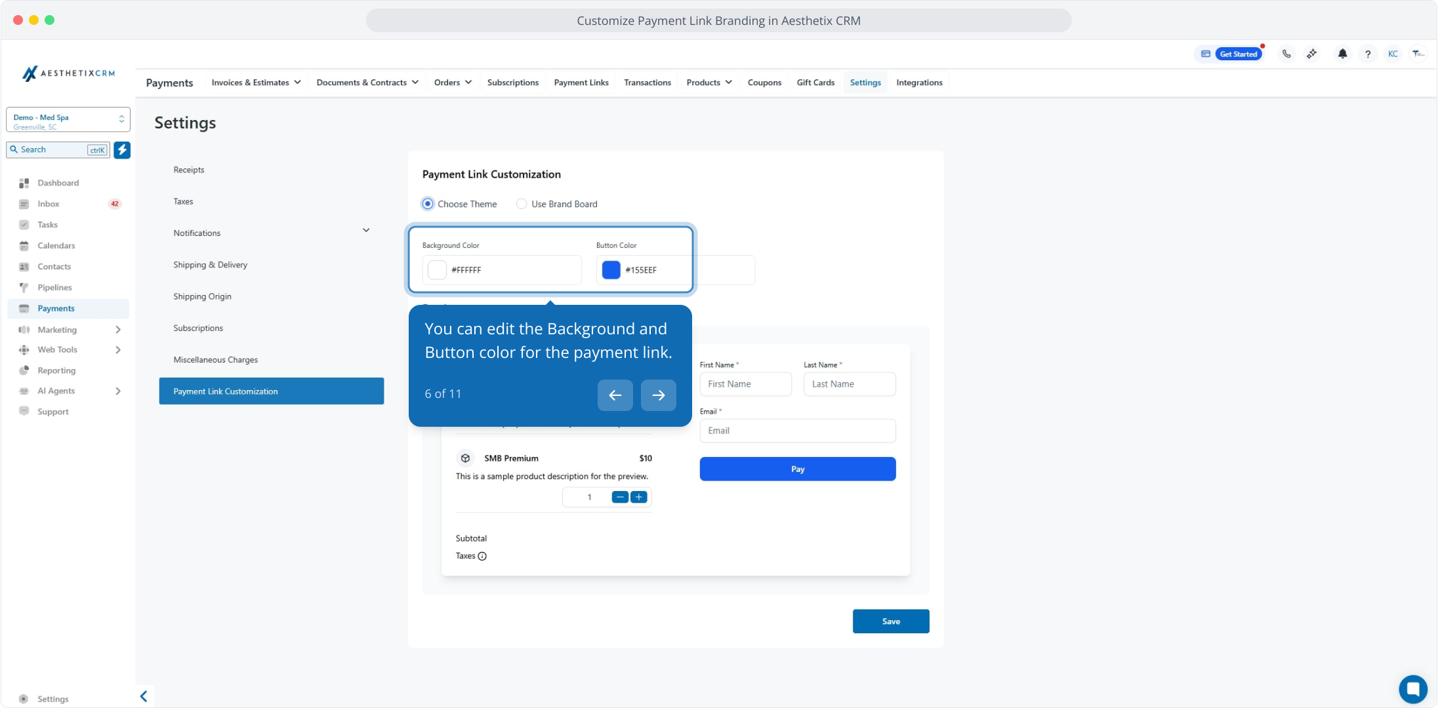Go to previous tour step arrow
The image size is (1438, 708).
615,395
